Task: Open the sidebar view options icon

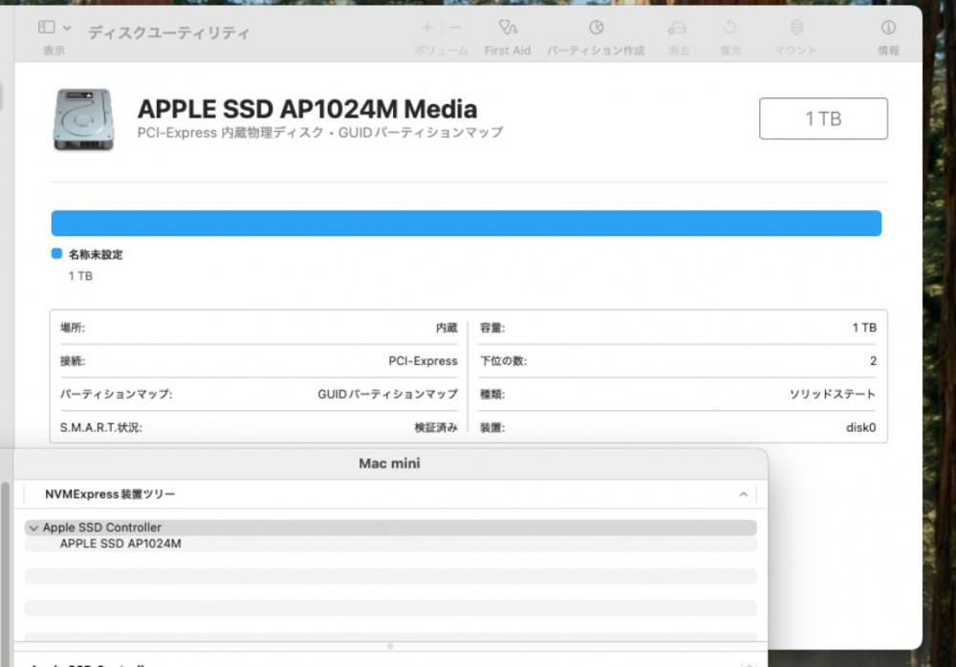Action: (x=46, y=28)
